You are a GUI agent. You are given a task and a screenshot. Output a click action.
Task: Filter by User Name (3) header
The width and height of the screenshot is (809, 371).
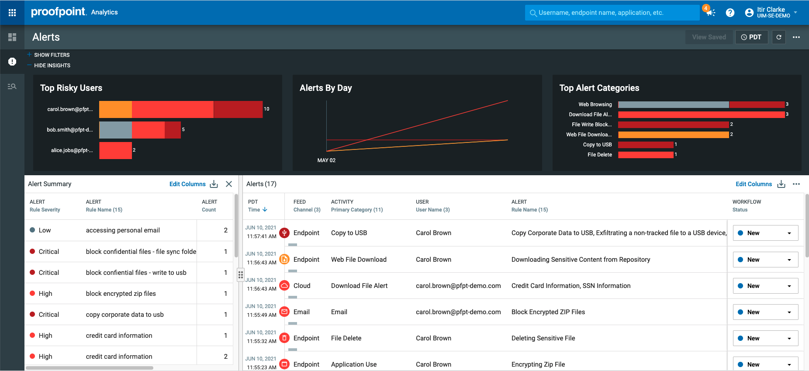click(432, 210)
